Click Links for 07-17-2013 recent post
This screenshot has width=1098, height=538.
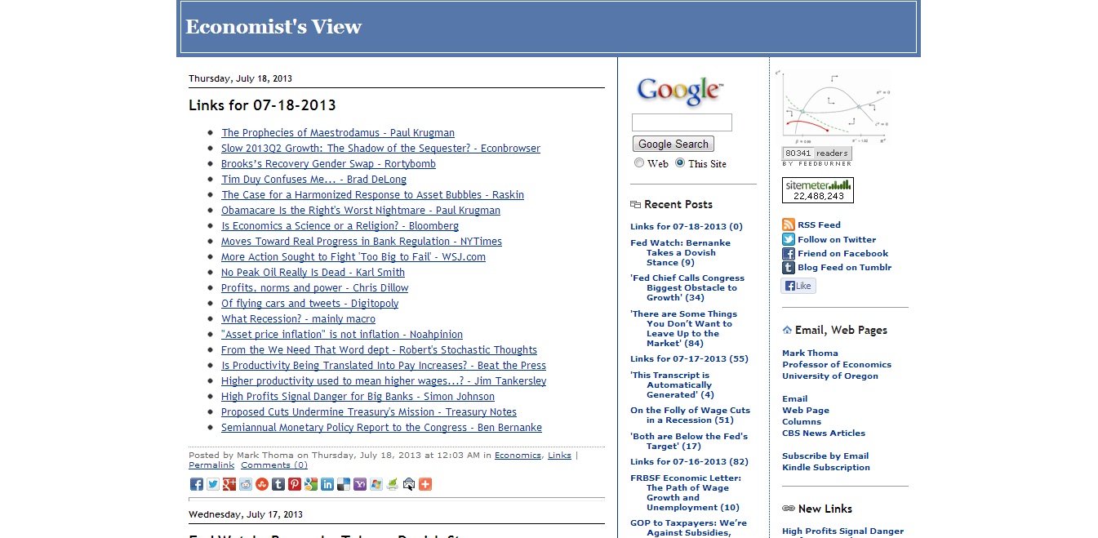[689, 358]
